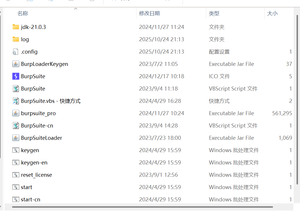Select the log folder icon
Image resolution: width=300 pixels, height=220 pixels.
[16, 39]
